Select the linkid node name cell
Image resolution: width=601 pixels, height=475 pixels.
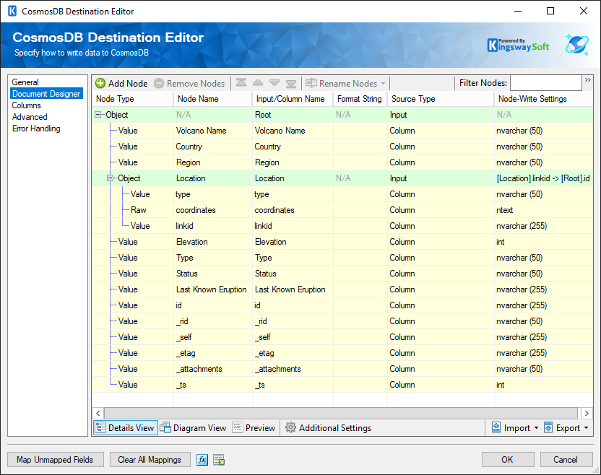tap(212, 226)
